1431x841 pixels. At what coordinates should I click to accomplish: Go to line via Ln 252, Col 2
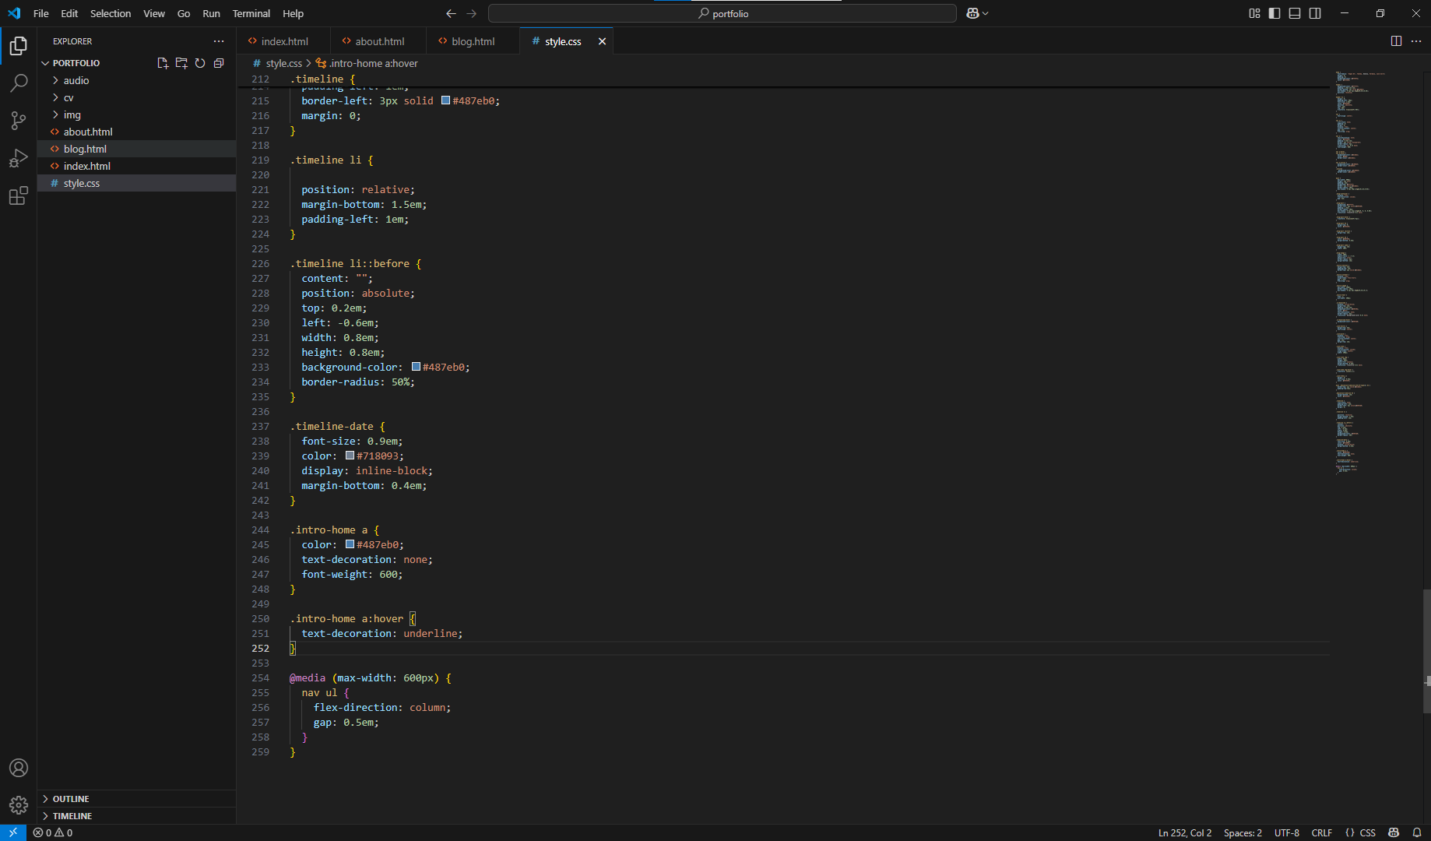1185,832
